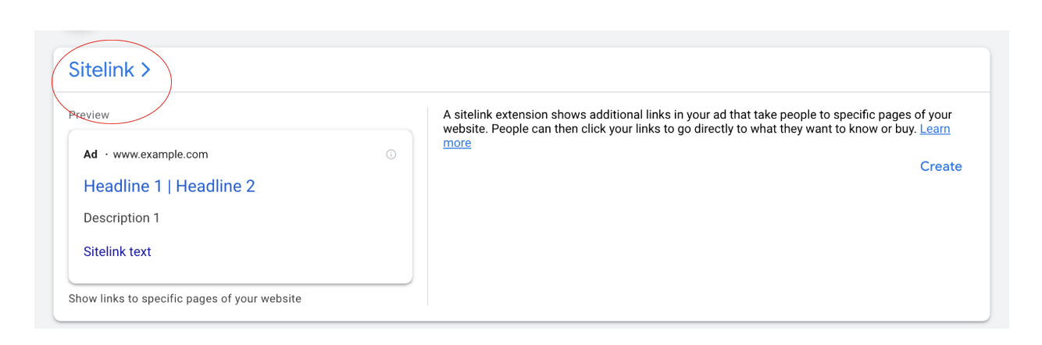The image size is (1042, 345).
Task: Click the 'Show links to specific pages' caption
Action: (x=184, y=298)
